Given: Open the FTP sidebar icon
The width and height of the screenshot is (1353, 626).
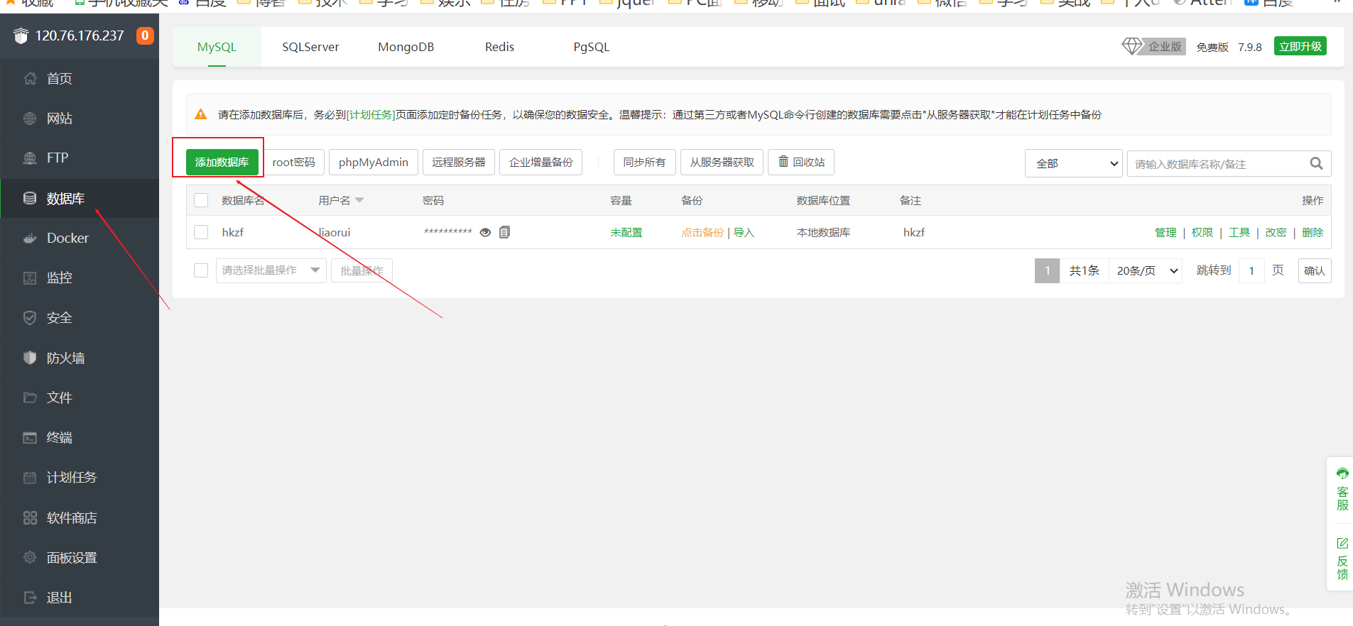Looking at the screenshot, I should [30, 158].
